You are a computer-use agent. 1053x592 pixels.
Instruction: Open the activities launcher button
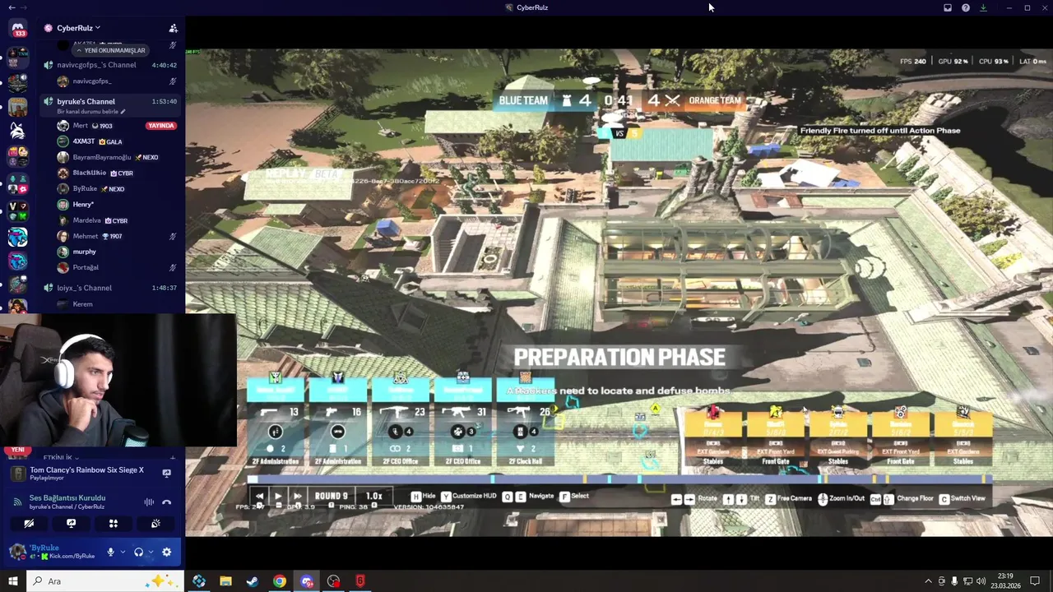(114, 523)
